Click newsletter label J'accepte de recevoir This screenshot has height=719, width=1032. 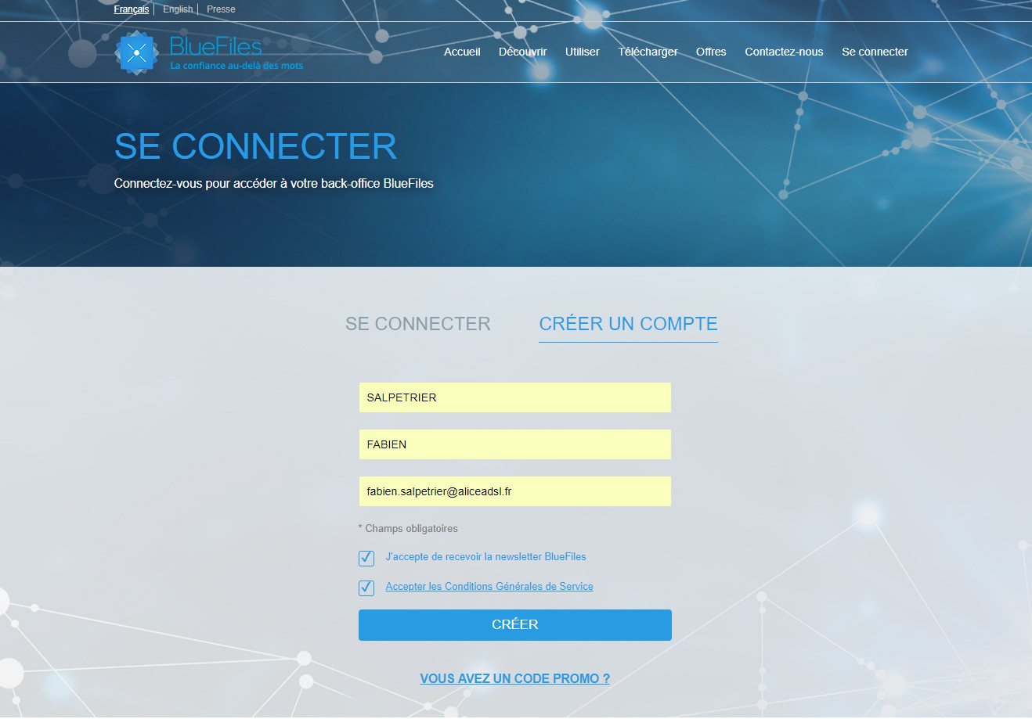coord(485,557)
